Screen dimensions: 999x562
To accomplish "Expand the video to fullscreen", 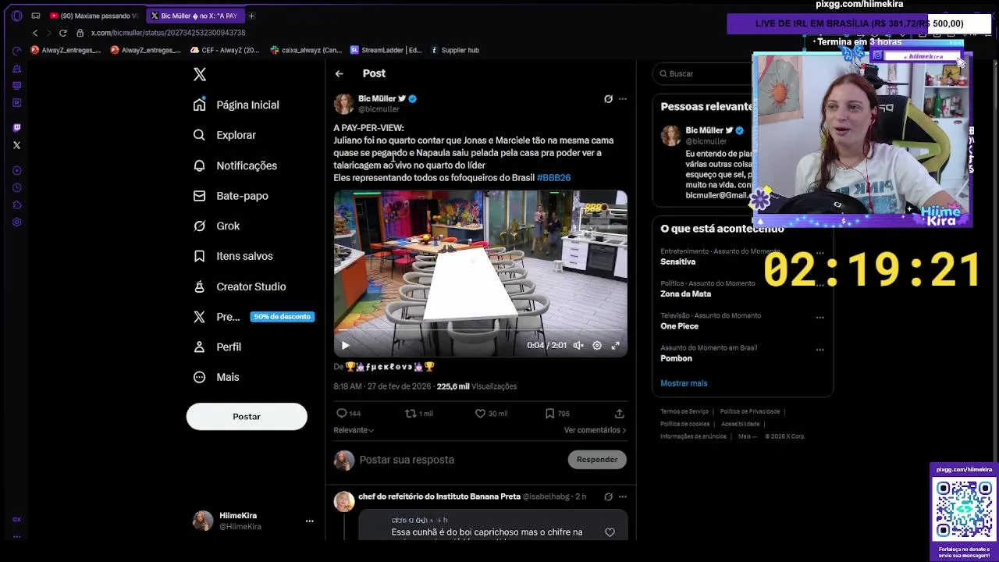I will tap(615, 345).
